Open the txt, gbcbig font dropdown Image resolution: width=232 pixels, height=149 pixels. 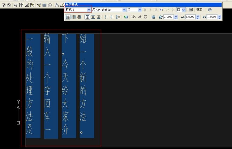[x=124, y=10]
